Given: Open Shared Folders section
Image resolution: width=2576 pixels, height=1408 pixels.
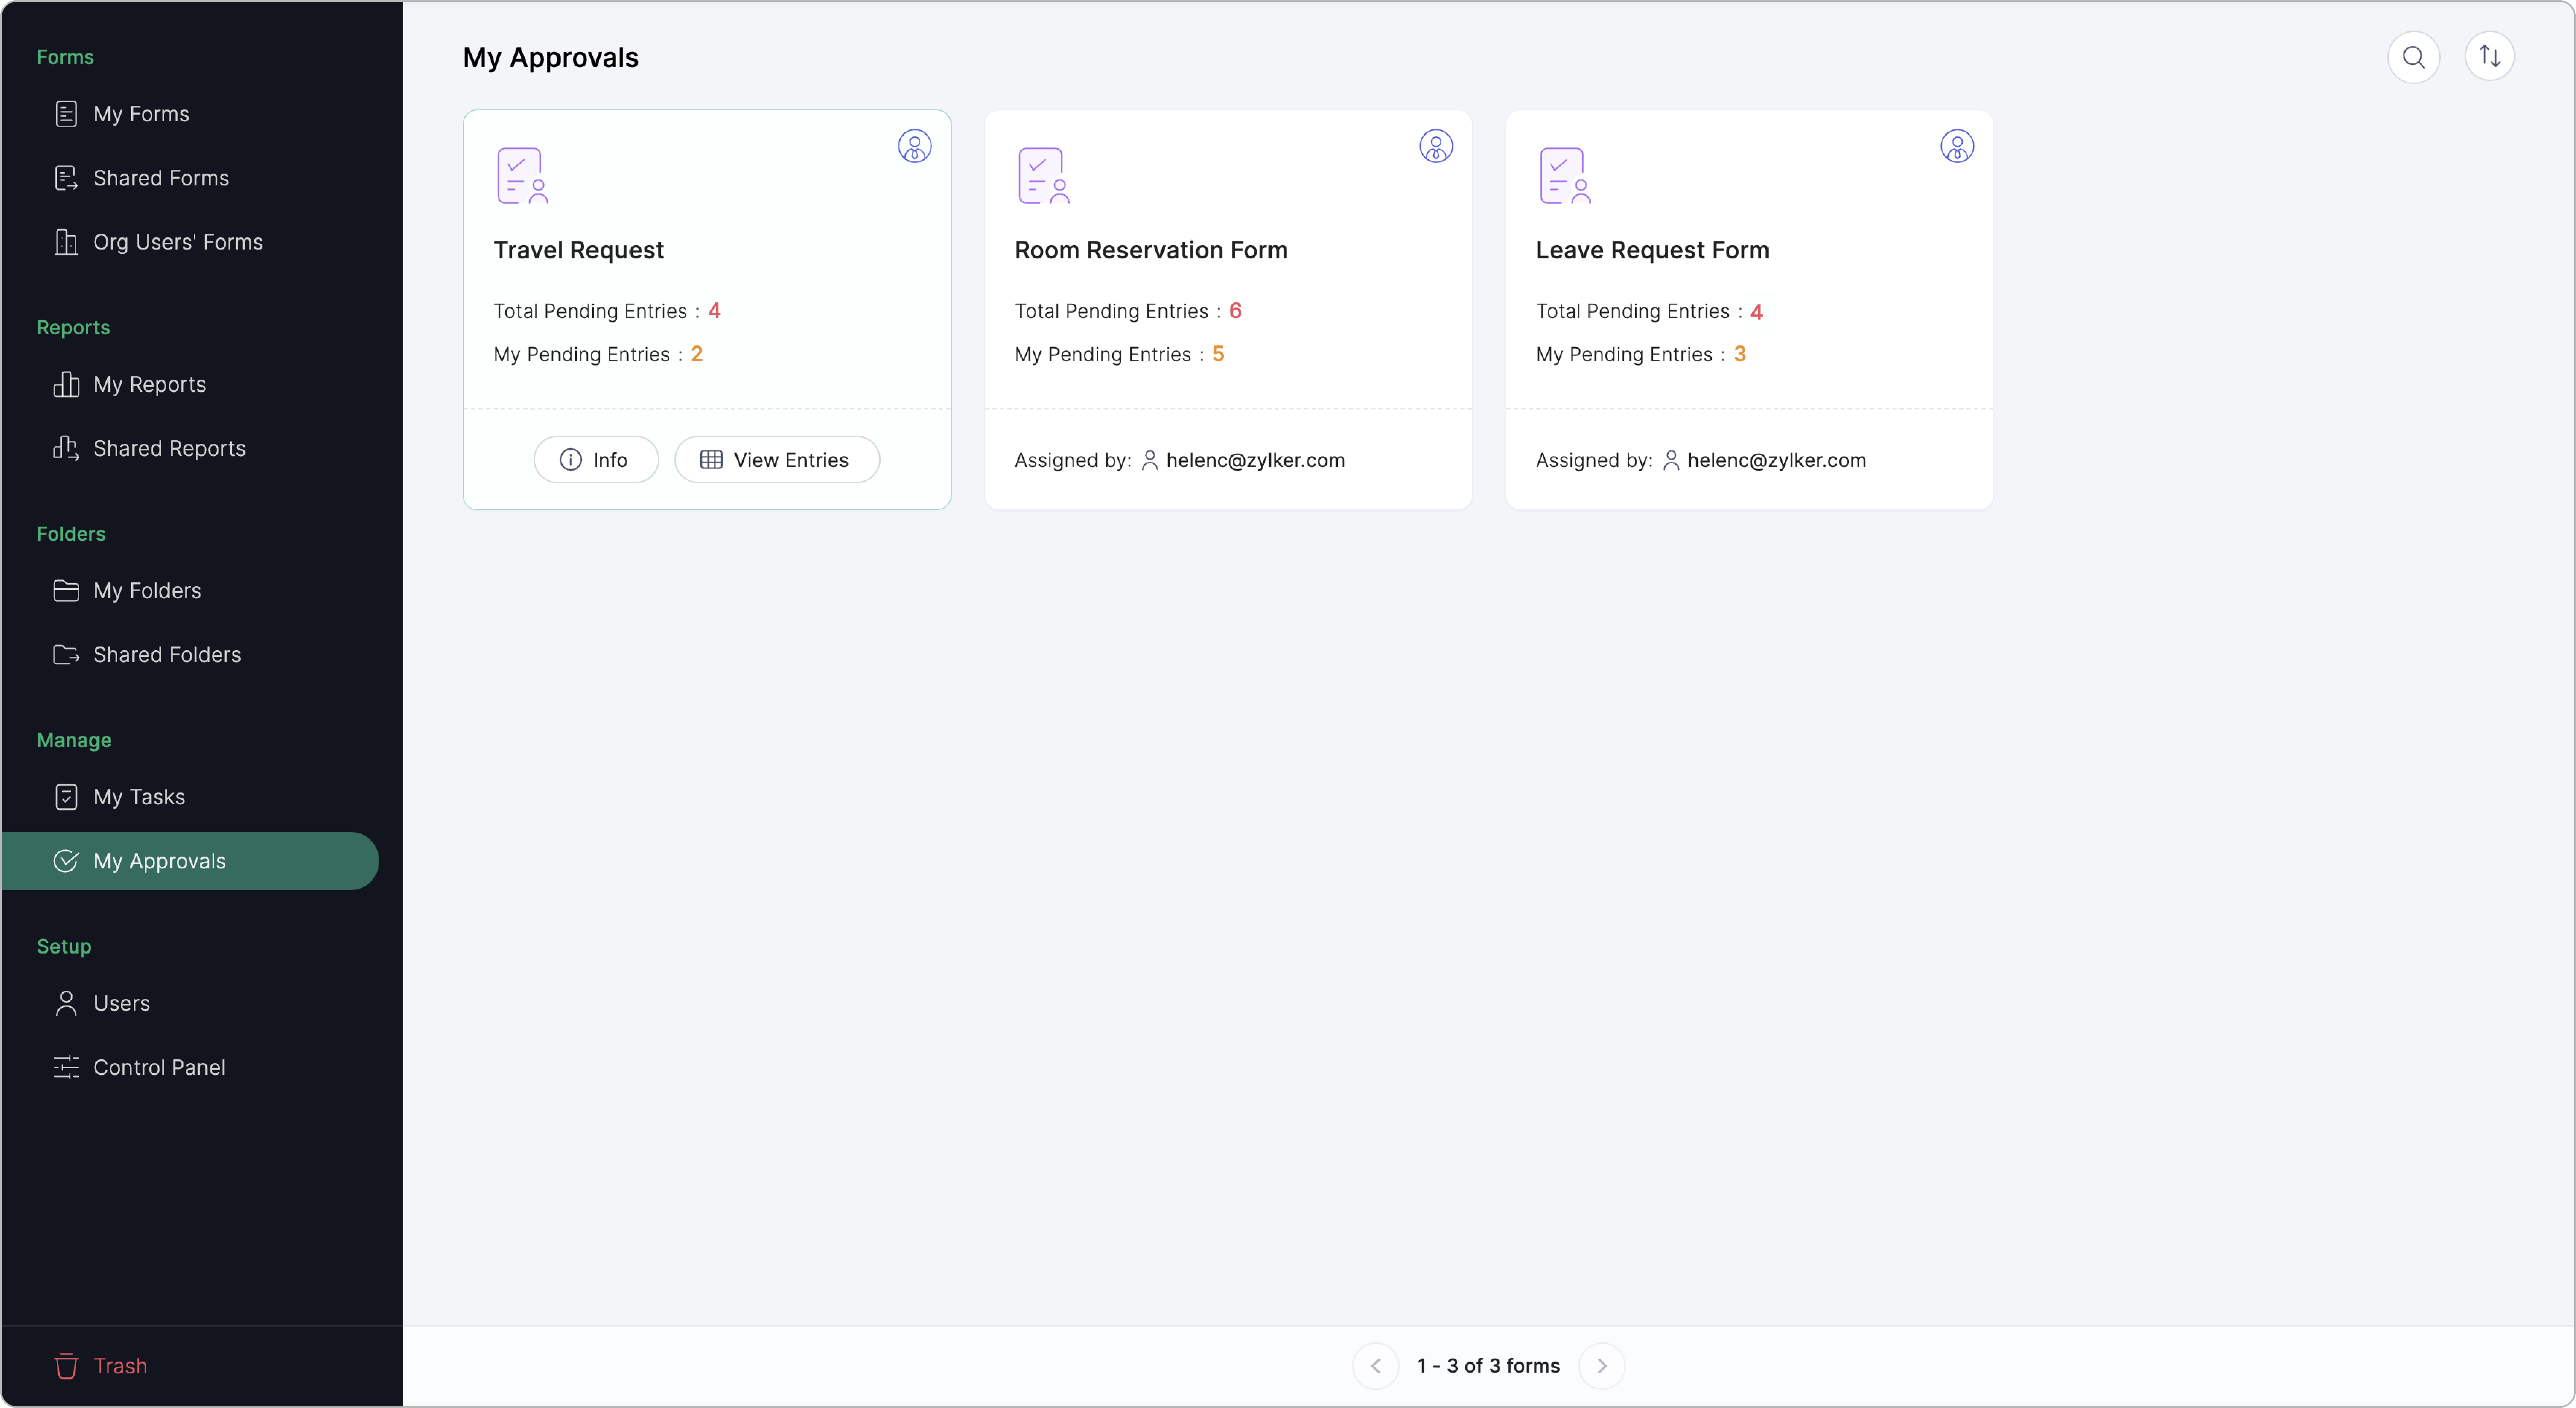Looking at the screenshot, I should [x=167, y=654].
